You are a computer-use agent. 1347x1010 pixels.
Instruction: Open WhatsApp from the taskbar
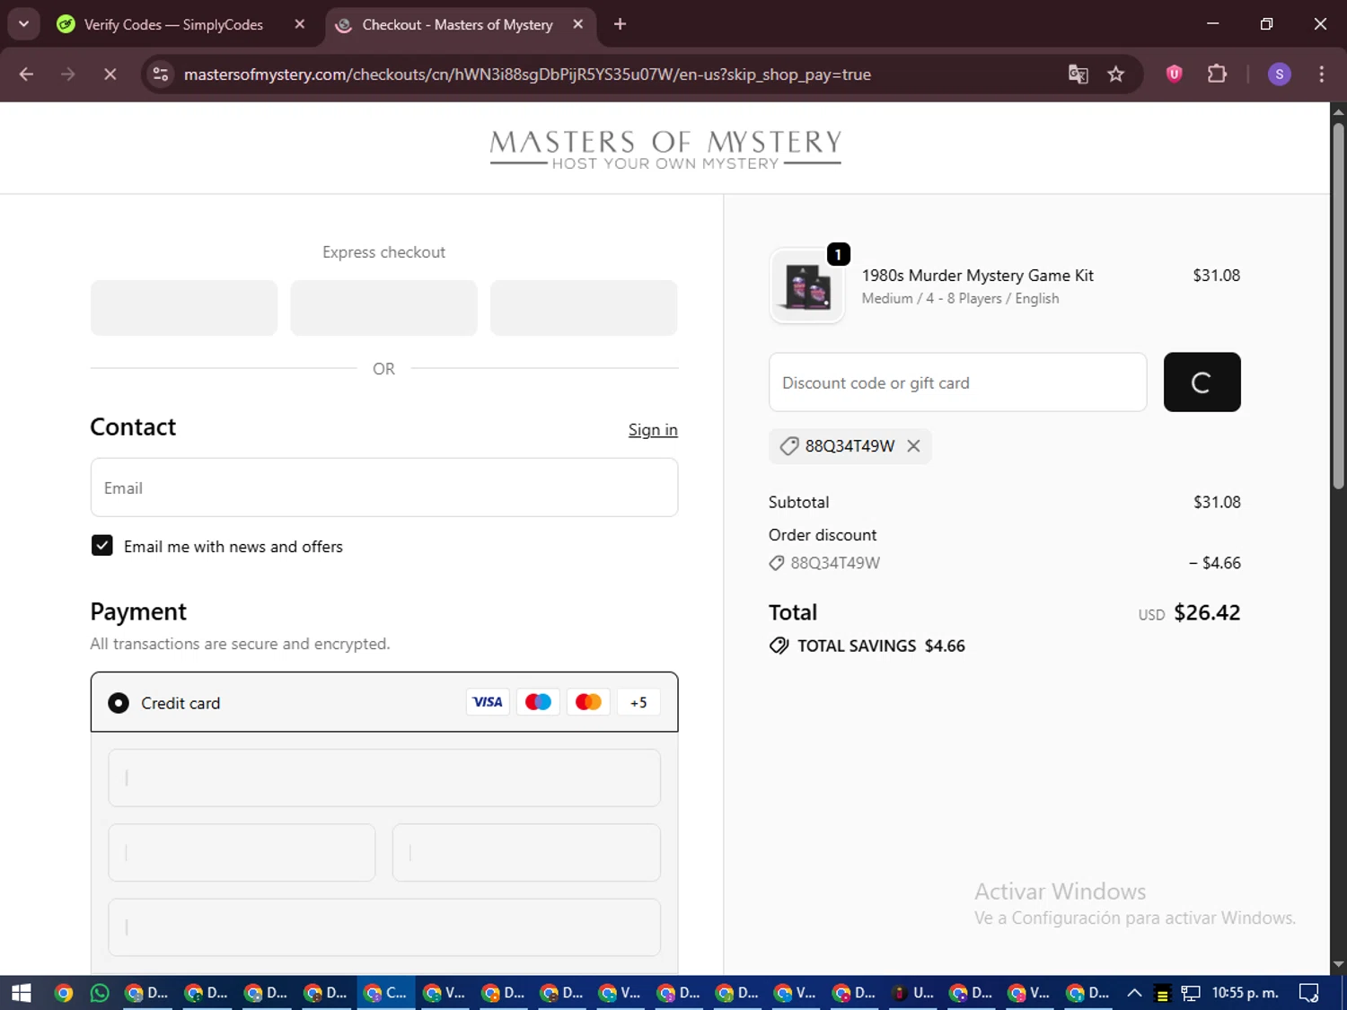100,993
